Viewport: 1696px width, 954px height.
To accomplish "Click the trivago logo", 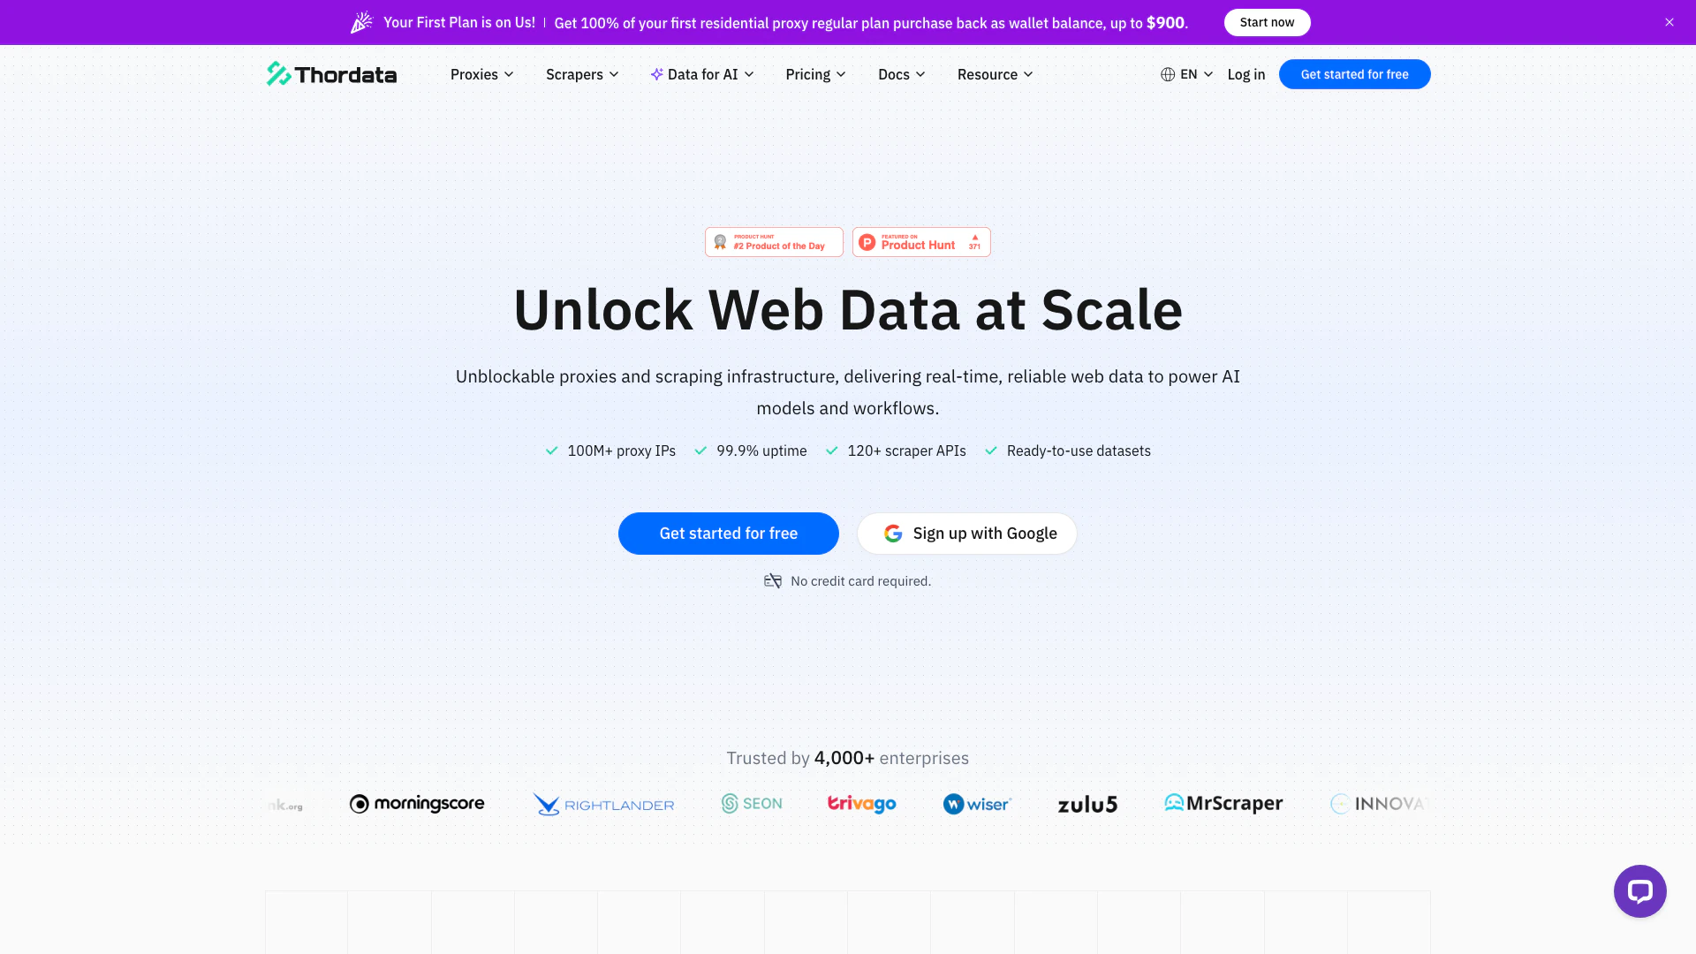I will 861,804.
